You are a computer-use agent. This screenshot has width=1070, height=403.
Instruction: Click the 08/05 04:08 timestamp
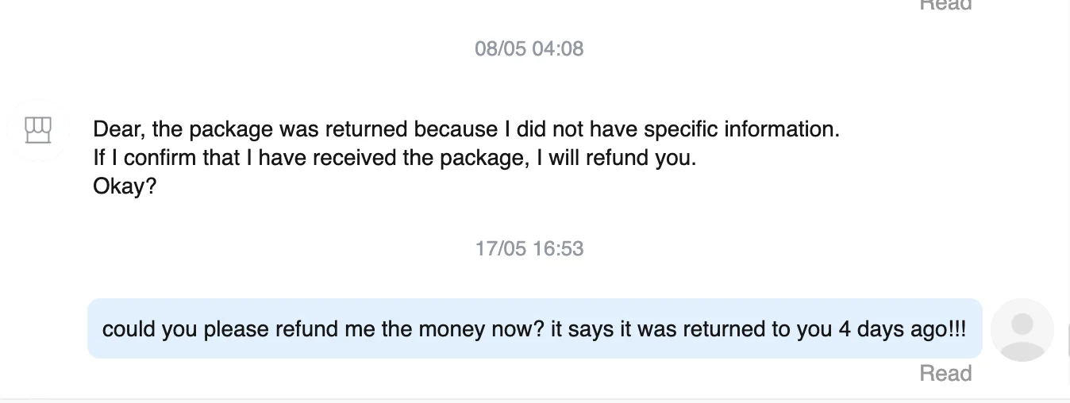529,49
